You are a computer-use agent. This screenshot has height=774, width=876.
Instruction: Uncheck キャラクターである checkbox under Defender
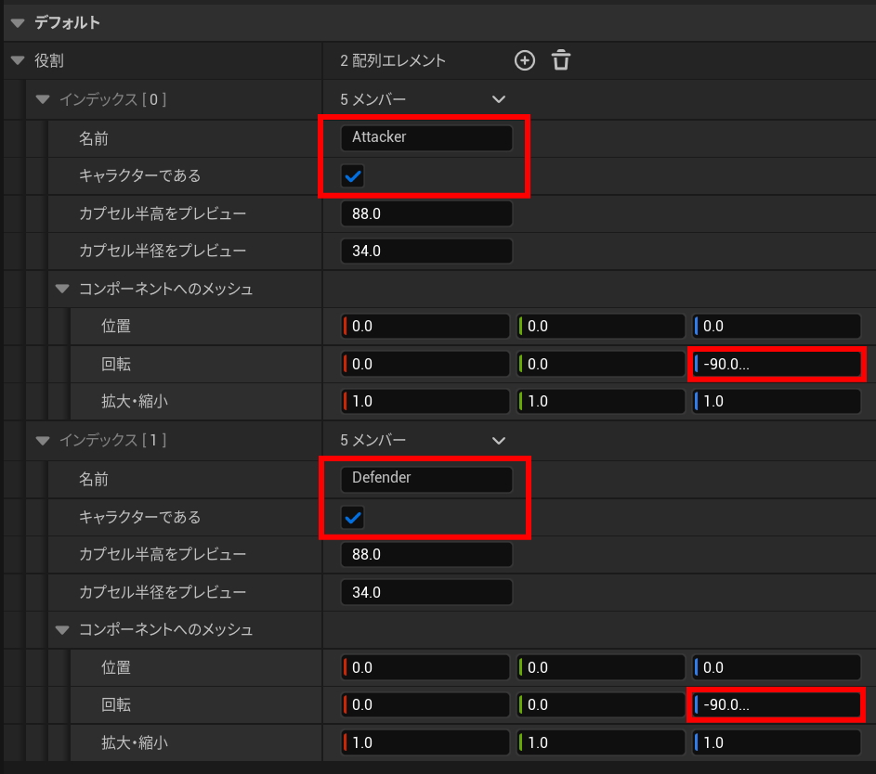coord(353,517)
